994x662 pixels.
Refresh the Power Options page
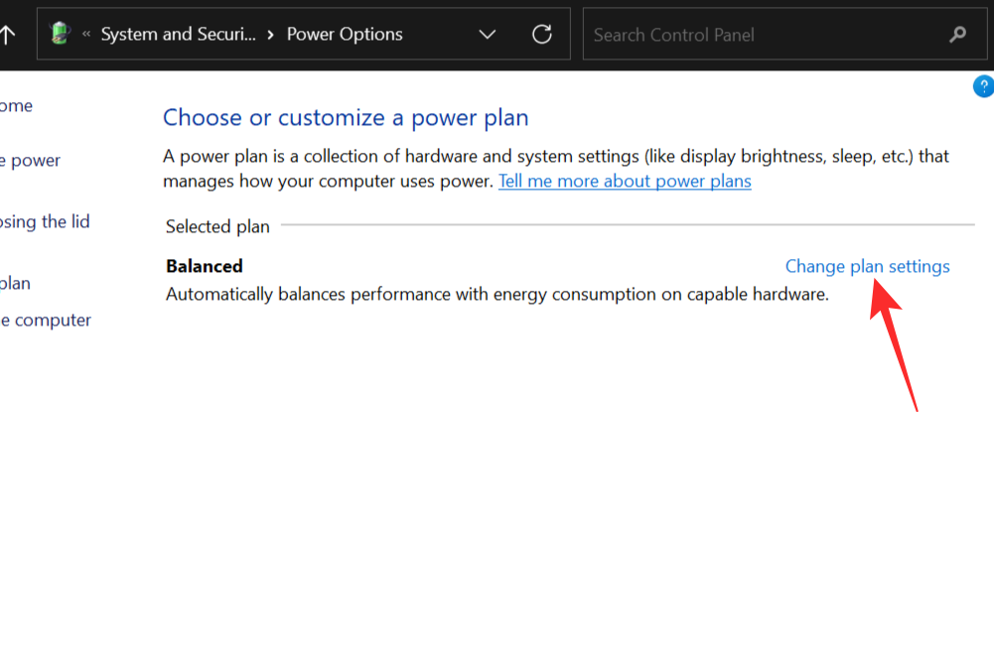coord(541,34)
